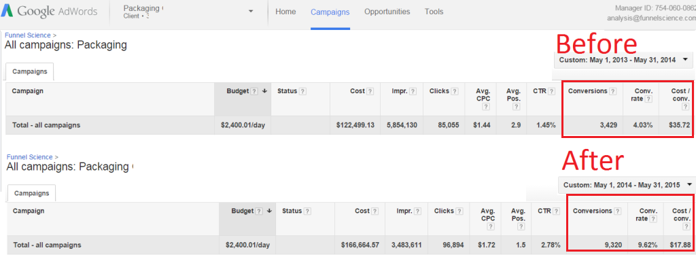
Task: Click the Conversions help icon in the Before table
Action: (613, 91)
